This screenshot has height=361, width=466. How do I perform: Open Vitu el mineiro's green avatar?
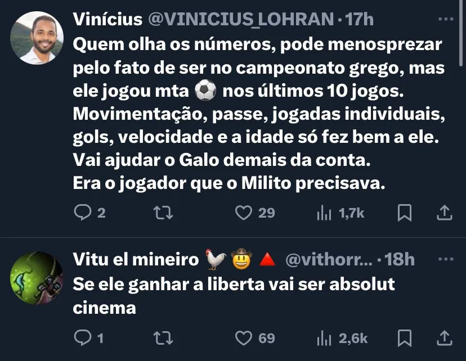(x=37, y=278)
